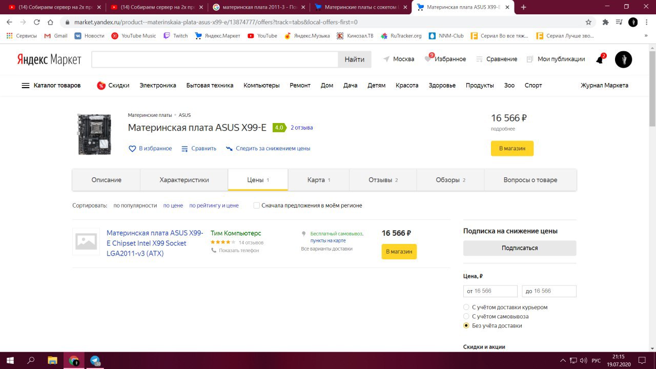Screen dimensions: 656x369
Task: Click Найти search button
Action: pos(355,59)
